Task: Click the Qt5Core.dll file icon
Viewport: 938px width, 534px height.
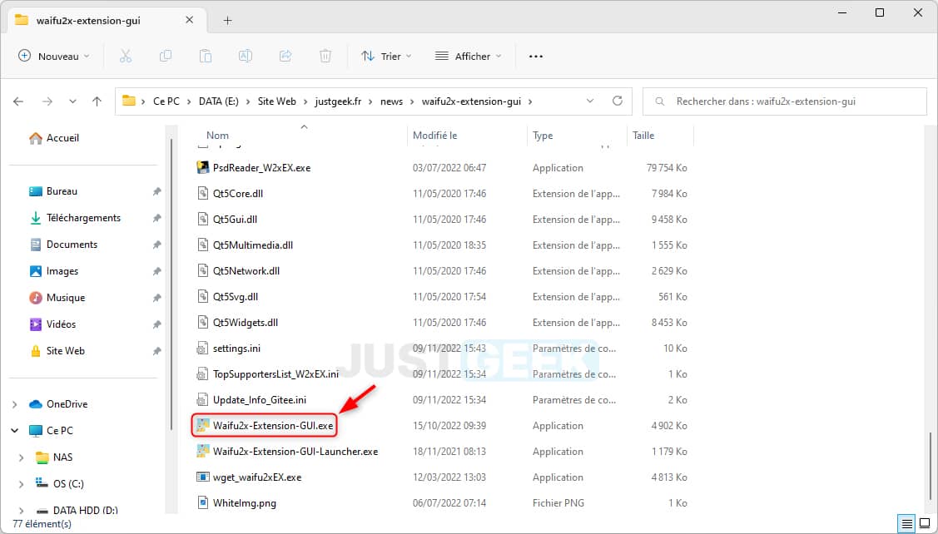Action: tap(203, 194)
